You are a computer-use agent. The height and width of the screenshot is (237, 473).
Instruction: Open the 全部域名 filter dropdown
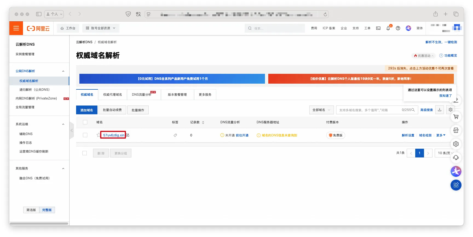point(321,110)
